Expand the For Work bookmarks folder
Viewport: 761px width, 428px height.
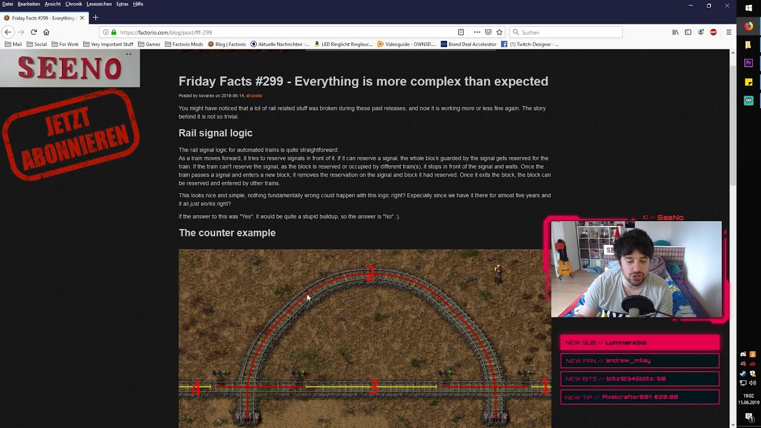pos(65,44)
